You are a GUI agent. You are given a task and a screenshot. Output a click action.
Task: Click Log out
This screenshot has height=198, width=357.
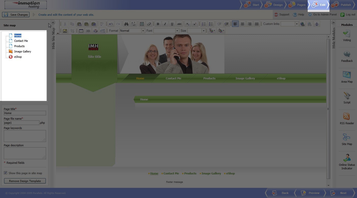pyautogui.click(x=348, y=15)
